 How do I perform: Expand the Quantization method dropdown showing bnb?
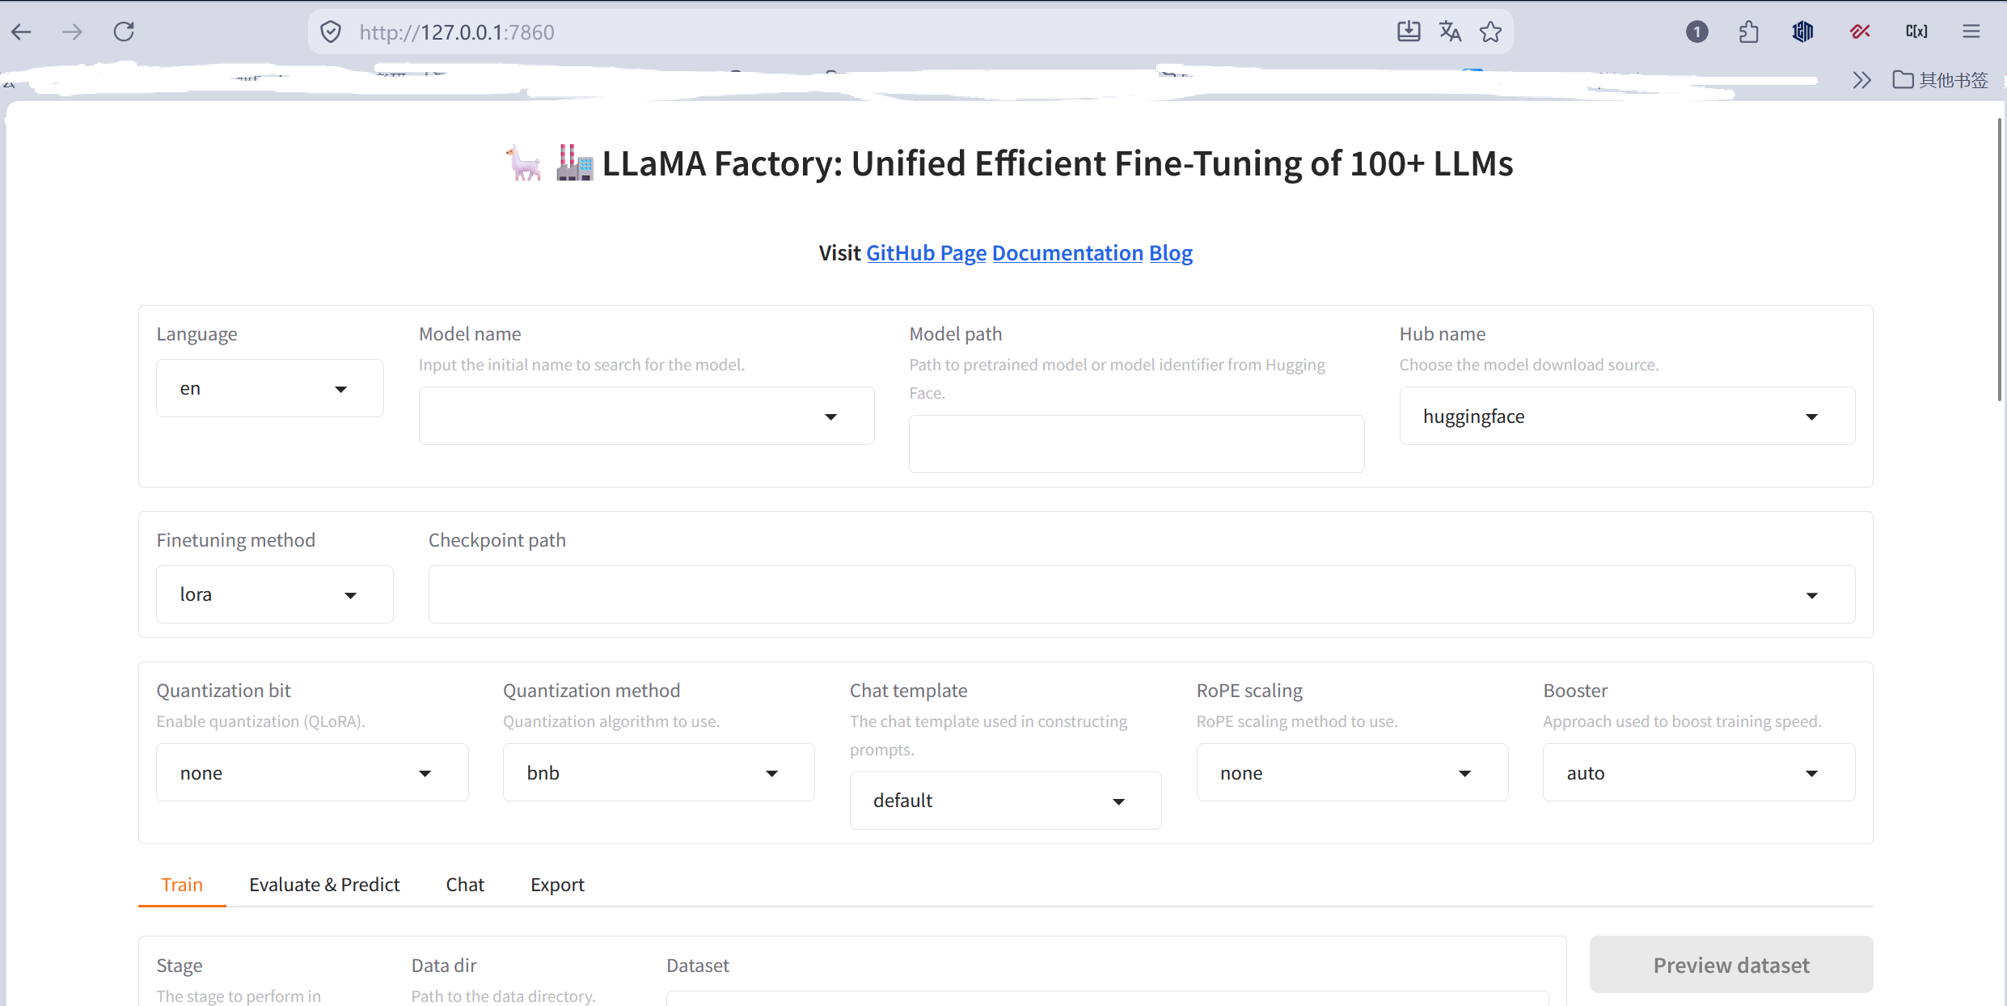point(658,772)
